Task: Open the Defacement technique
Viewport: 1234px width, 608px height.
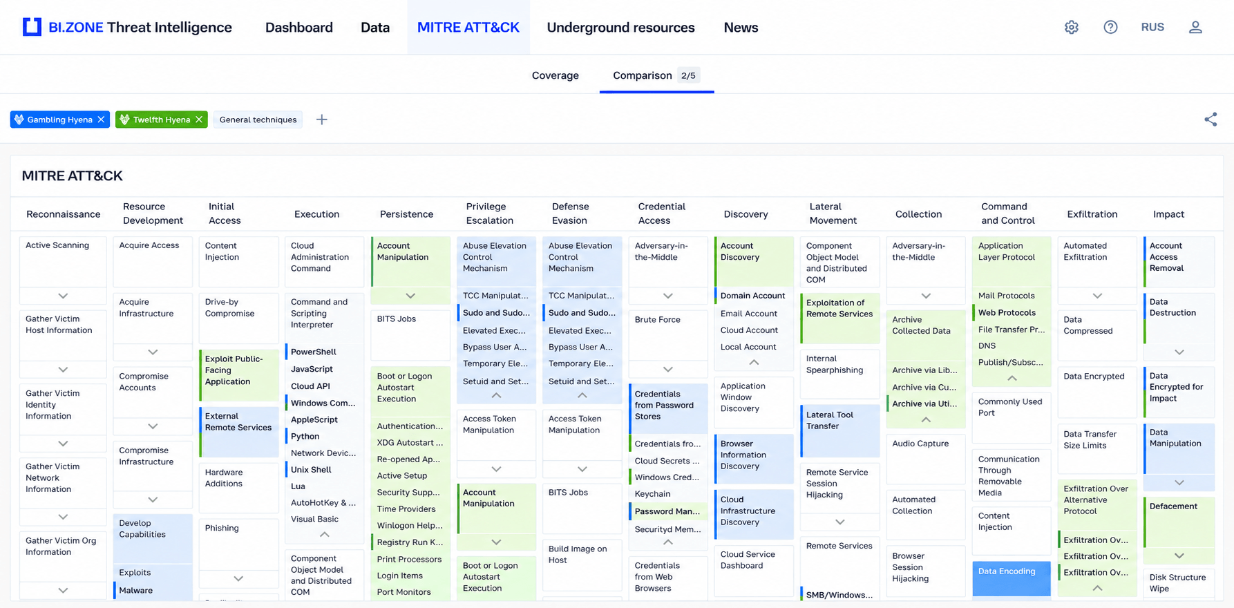Action: click(1179, 522)
